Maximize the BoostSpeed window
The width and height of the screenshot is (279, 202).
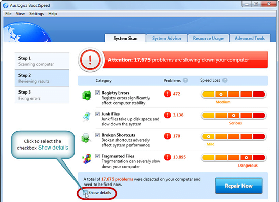[256, 4]
